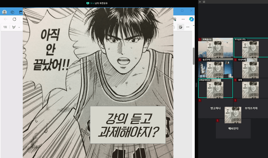Open the Edge Workspaces icon

12,12
